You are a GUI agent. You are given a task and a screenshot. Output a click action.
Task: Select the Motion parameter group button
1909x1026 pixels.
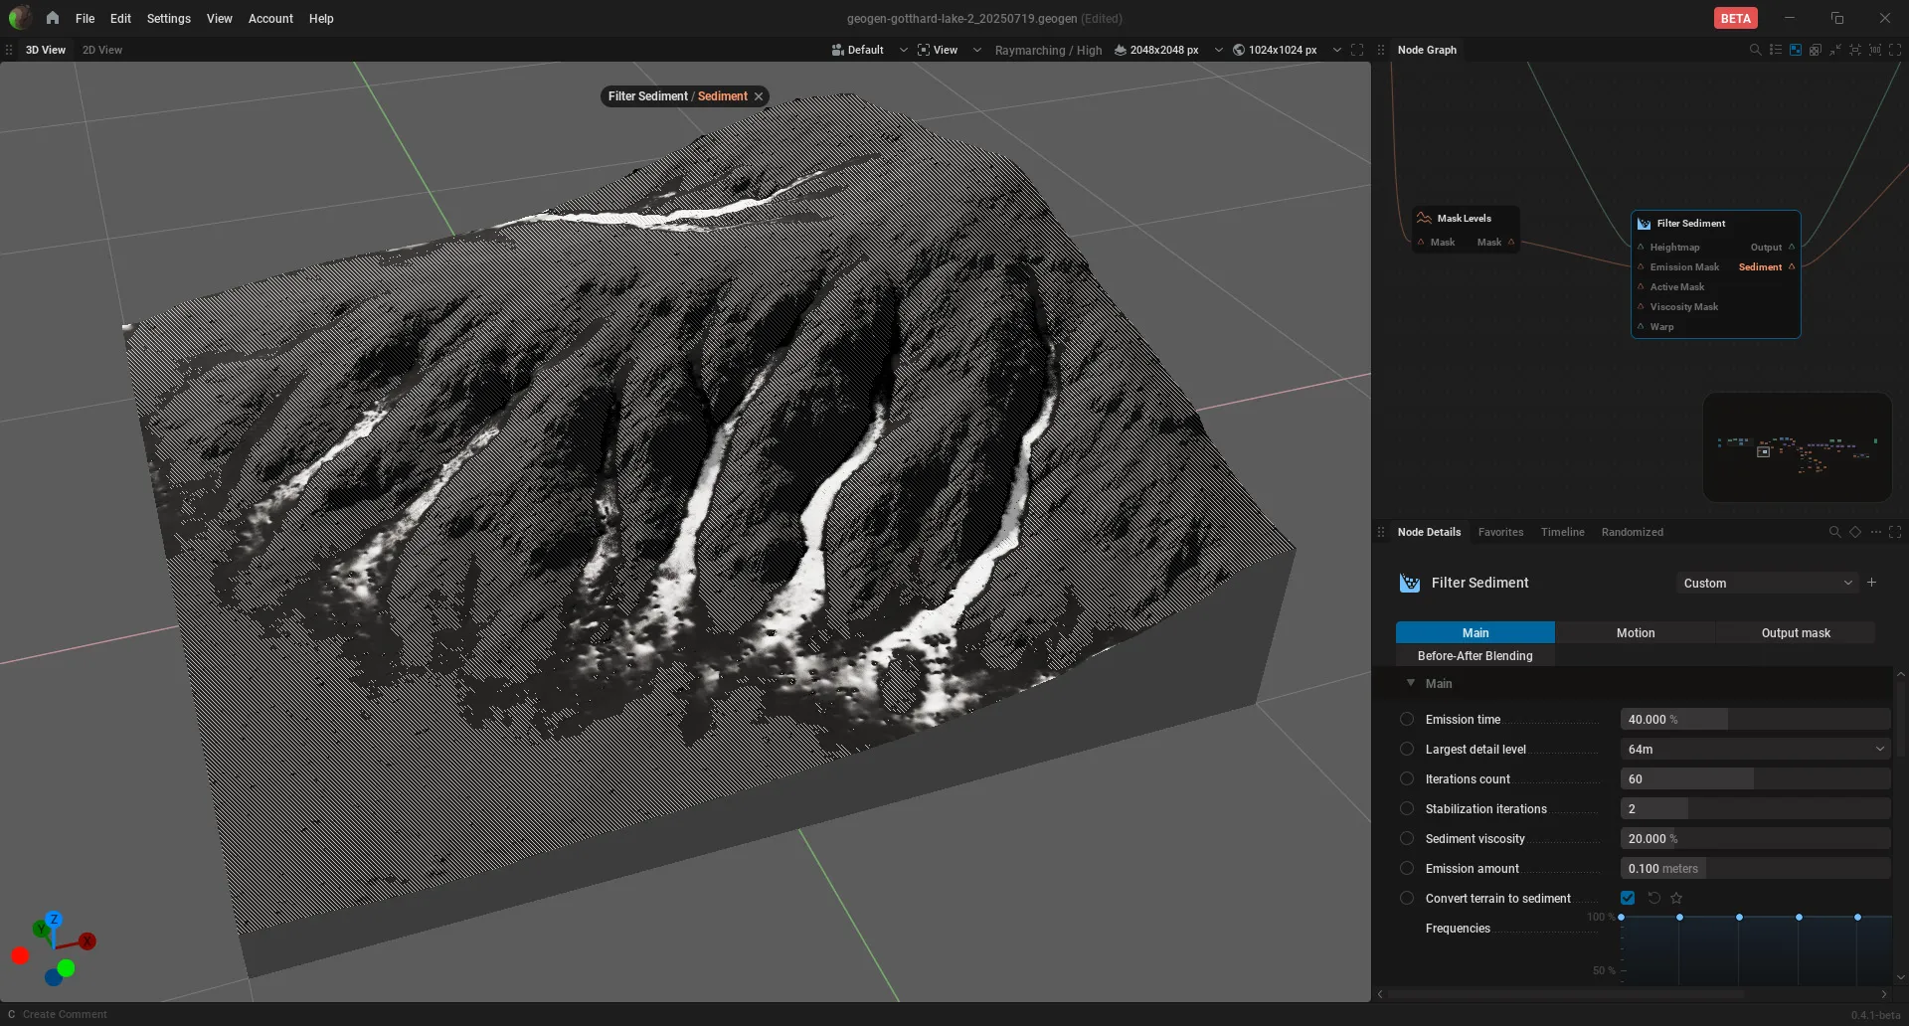[x=1636, y=632]
